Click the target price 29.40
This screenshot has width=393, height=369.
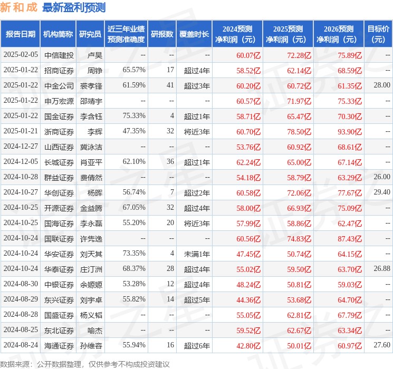[382, 192]
